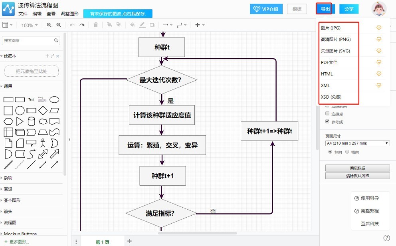
Task: Open the 文件 menu
Action: (23, 14)
